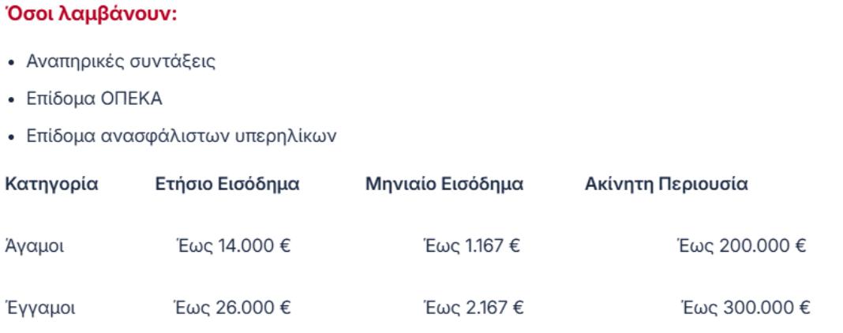This screenshot has width=843, height=333.
Task: Click the Έως 14.000 € cell
Action: tap(233, 246)
